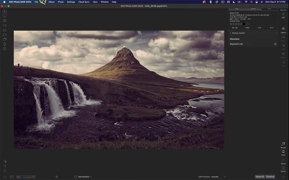Open the dual display icon in bottom bar
The image size is (289, 180).
(12, 177)
